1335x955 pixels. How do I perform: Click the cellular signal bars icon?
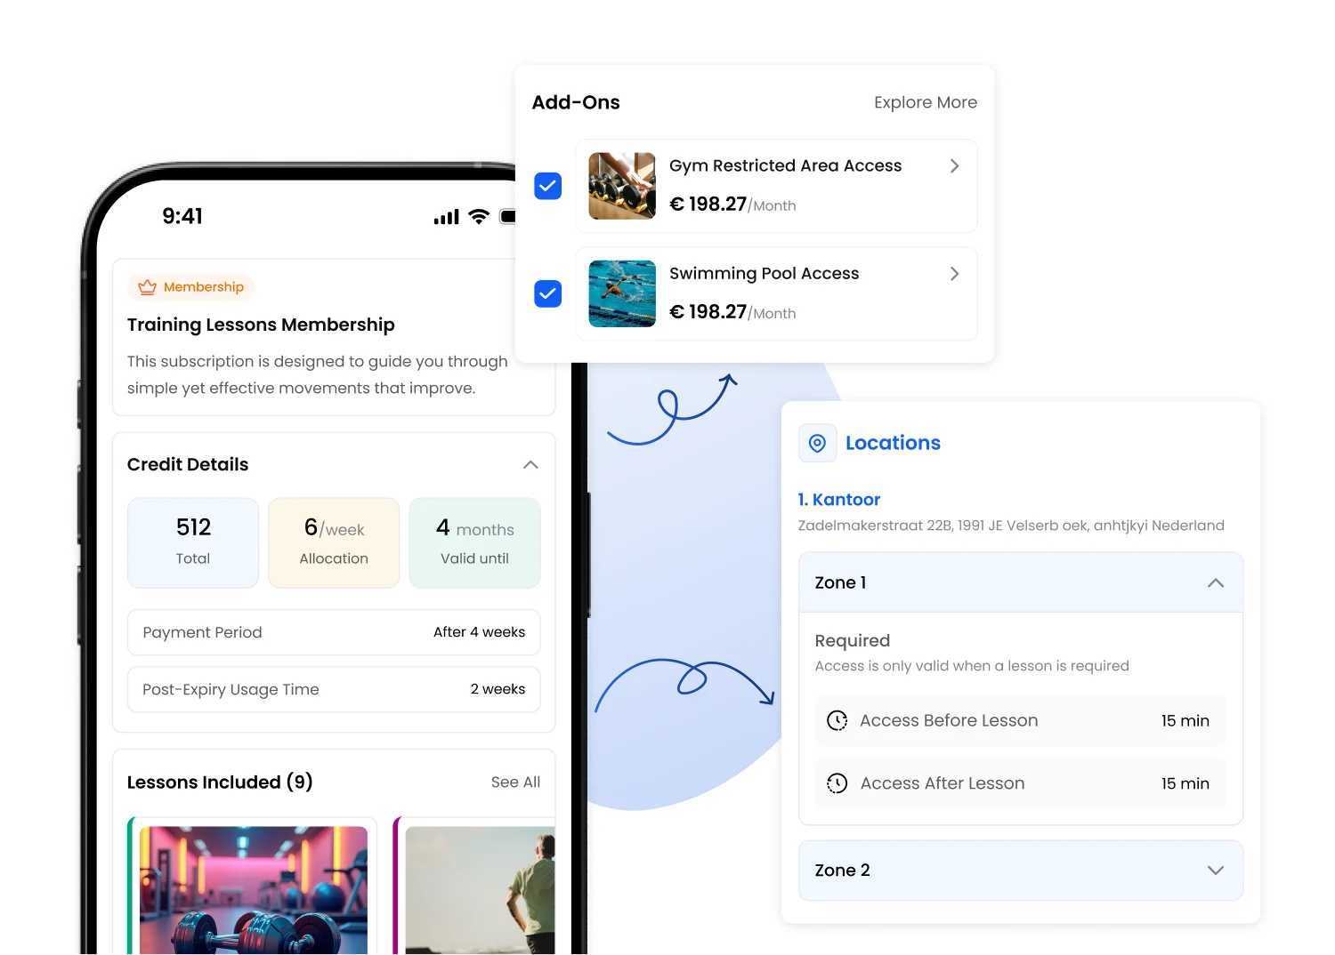[x=447, y=217]
